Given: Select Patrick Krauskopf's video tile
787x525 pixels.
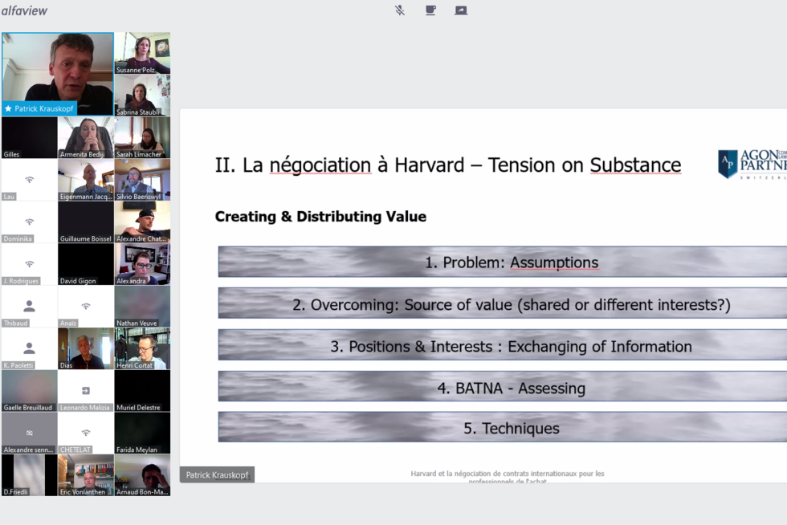Looking at the screenshot, I should (x=58, y=74).
